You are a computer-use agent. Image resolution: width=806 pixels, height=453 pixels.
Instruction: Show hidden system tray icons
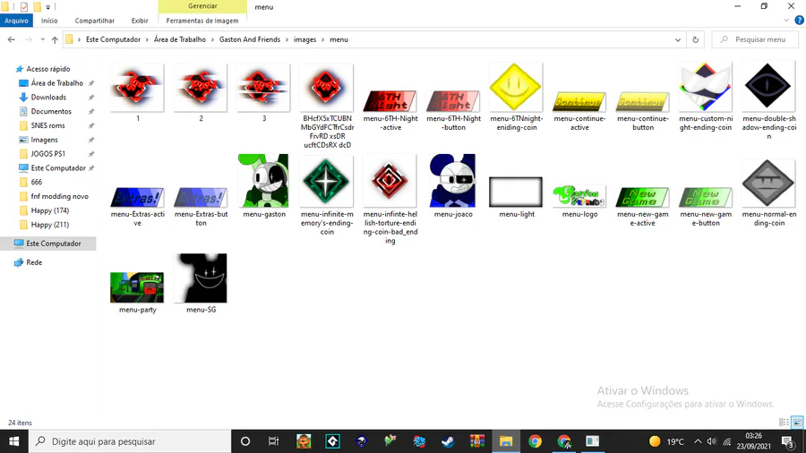point(698,441)
